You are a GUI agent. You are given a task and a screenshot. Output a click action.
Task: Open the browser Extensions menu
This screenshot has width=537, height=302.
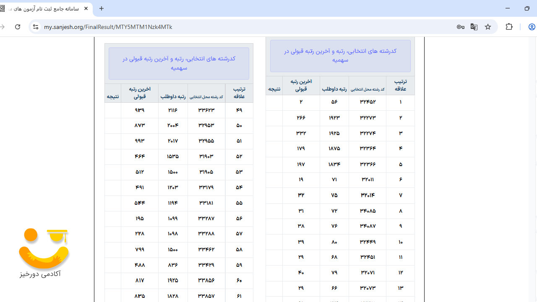point(509,26)
